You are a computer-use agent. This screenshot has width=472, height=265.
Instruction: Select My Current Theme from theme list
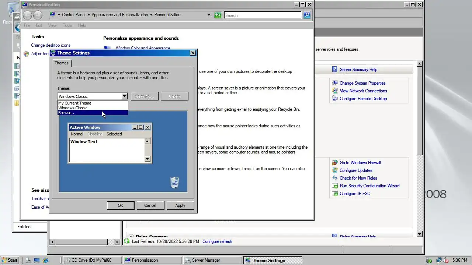coord(93,103)
